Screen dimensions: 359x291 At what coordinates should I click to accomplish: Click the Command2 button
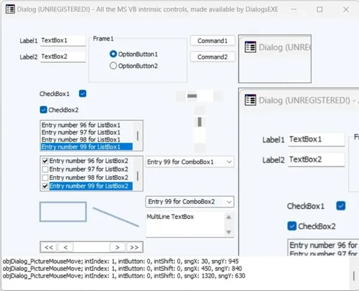[x=213, y=57]
